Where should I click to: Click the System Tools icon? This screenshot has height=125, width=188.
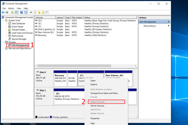pos(6,20)
